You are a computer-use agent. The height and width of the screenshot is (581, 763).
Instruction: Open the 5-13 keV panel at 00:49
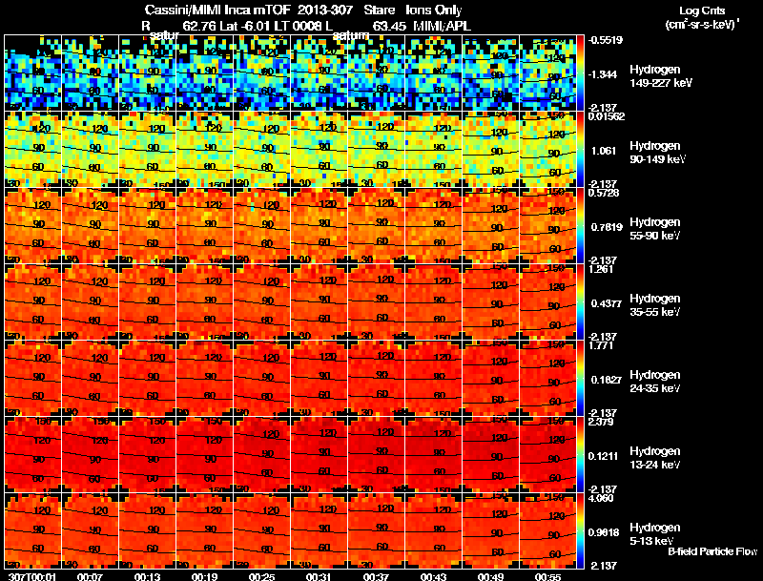pyautogui.click(x=490, y=531)
